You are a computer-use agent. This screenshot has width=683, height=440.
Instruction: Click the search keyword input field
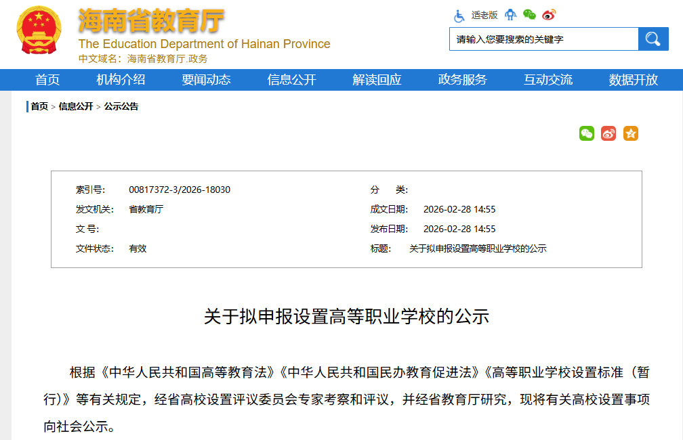click(543, 39)
